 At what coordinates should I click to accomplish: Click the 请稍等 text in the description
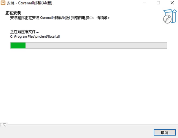(x=102, y=18)
